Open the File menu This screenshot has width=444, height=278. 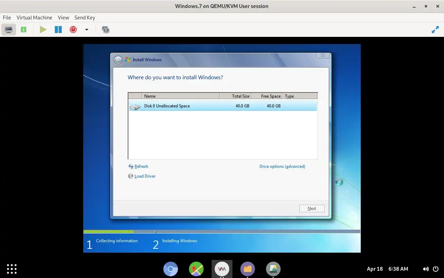7,17
